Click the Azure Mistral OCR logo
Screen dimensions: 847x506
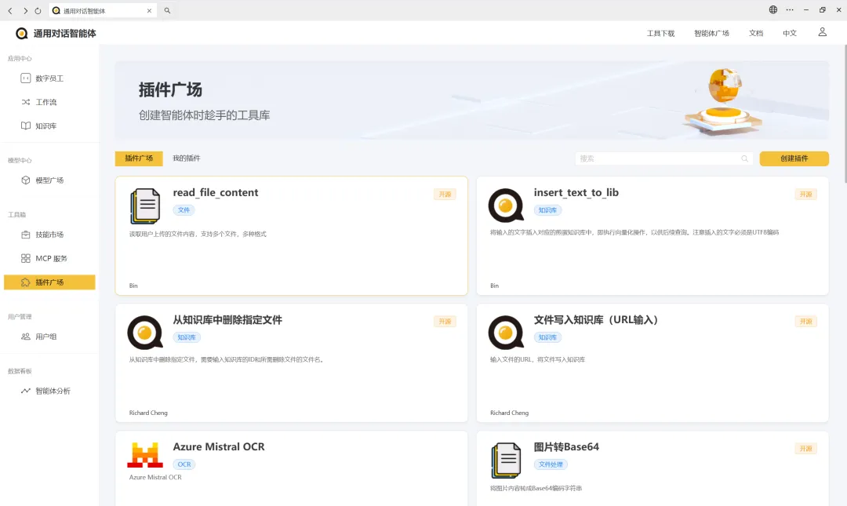point(145,455)
